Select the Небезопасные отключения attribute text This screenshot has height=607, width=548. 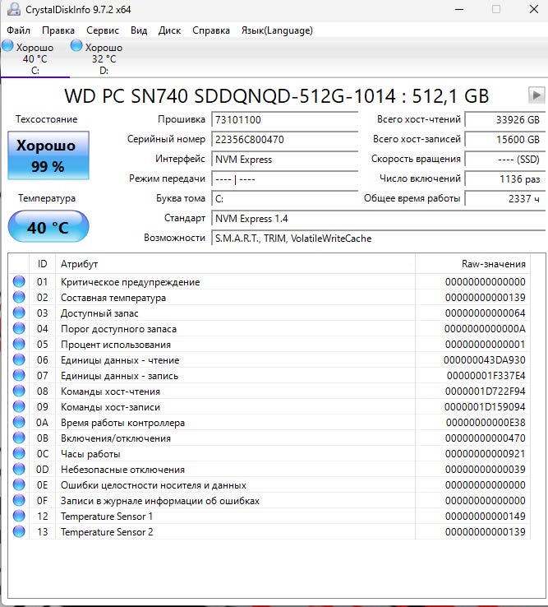tap(122, 470)
